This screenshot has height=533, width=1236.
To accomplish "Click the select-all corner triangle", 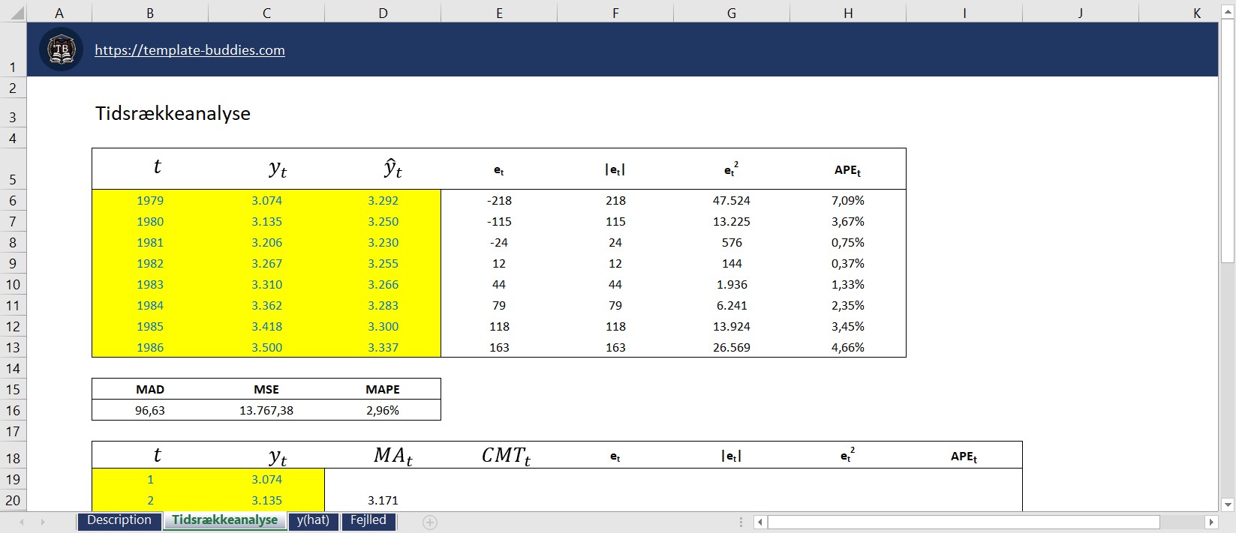I will (x=14, y=13).
